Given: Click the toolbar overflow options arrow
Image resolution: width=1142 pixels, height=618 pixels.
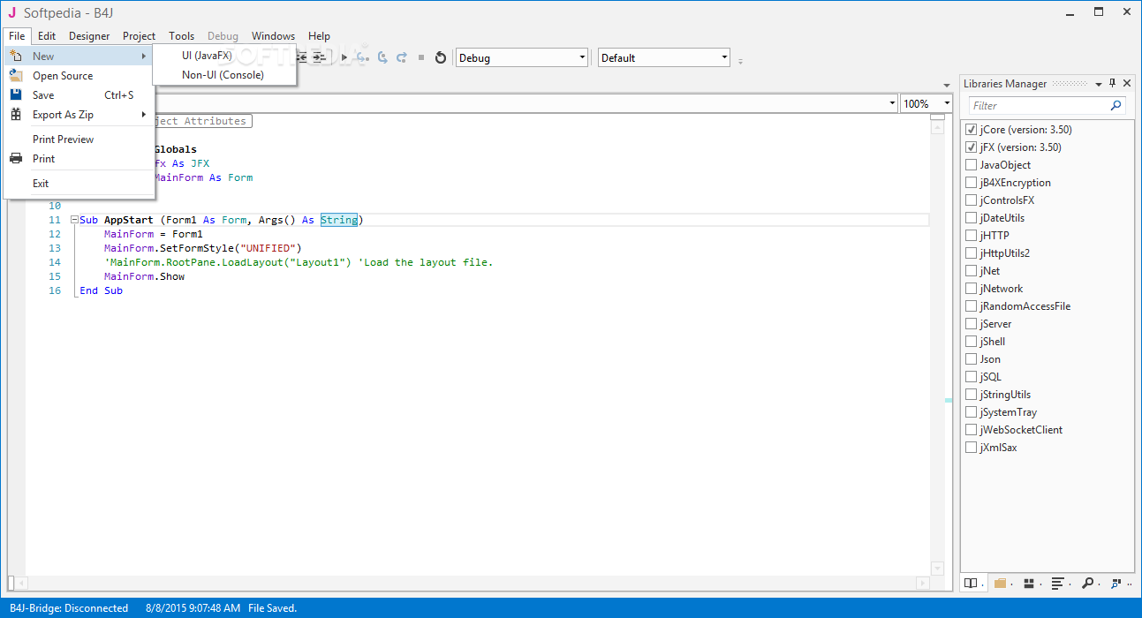Looking at the screenshot, I should [x=740, y=61].
